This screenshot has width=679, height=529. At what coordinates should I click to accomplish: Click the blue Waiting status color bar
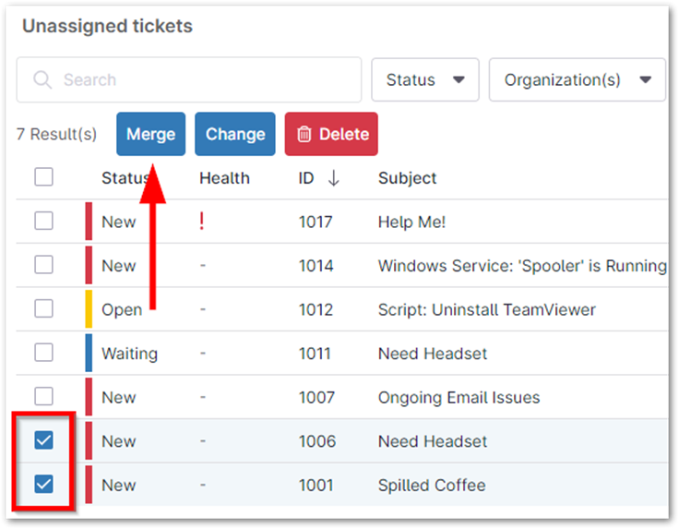pos(89,353)
